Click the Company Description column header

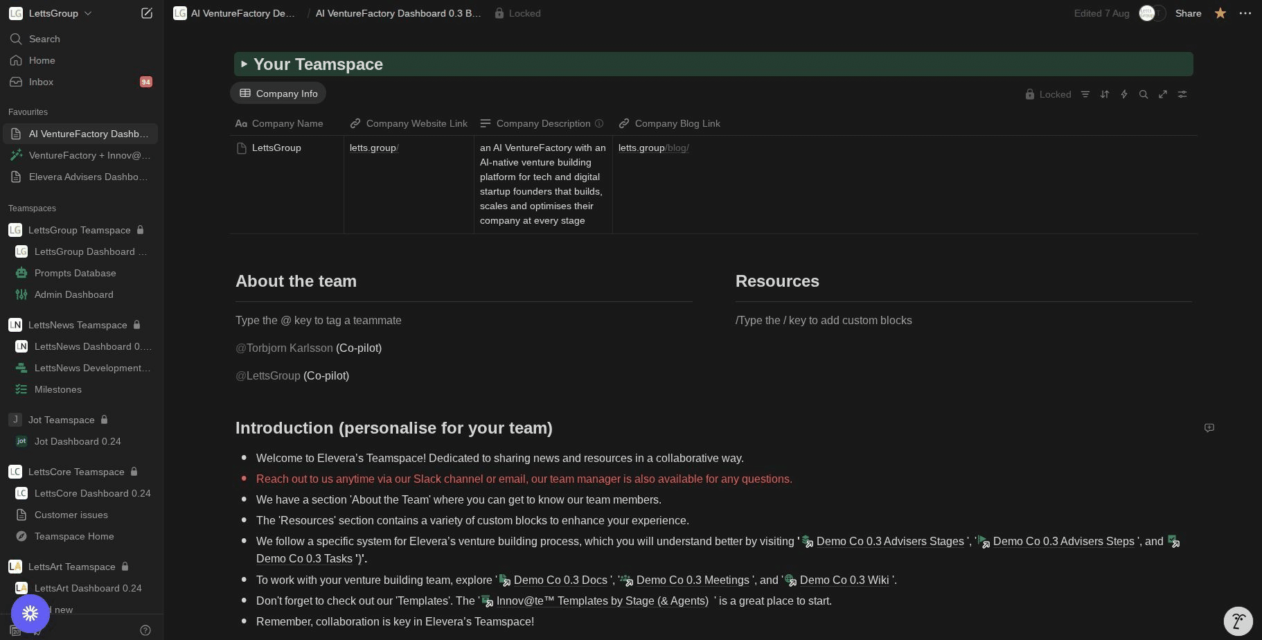tap(543, 123)
